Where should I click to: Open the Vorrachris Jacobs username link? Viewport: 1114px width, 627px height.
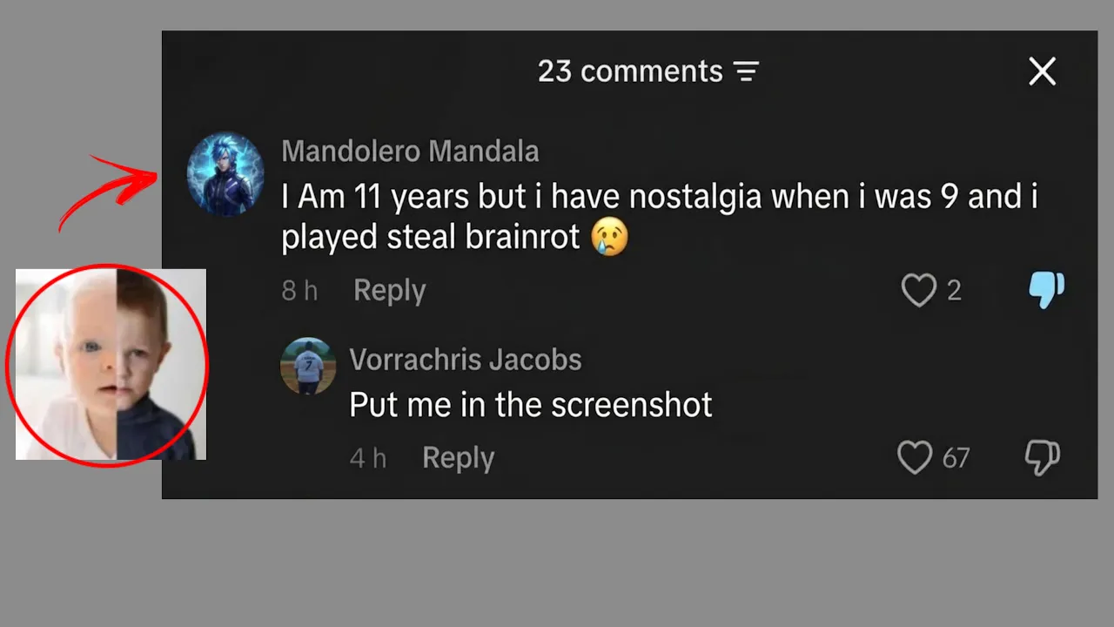click(465, 360)
